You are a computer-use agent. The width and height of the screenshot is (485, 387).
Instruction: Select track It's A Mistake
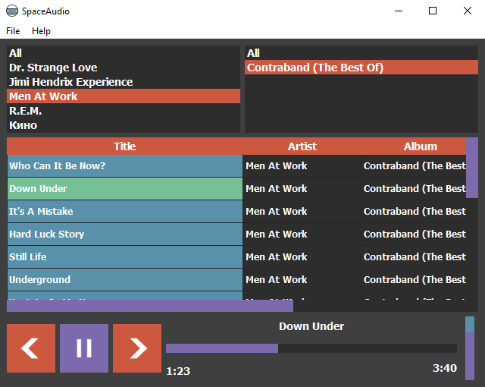coord(125,212)
